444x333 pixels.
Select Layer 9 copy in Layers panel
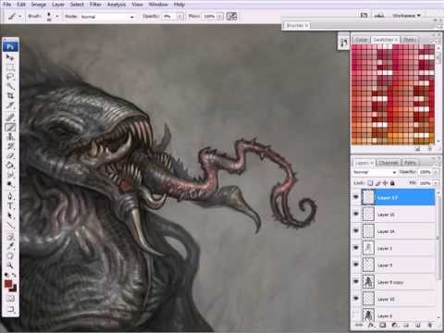coord(398,282)
